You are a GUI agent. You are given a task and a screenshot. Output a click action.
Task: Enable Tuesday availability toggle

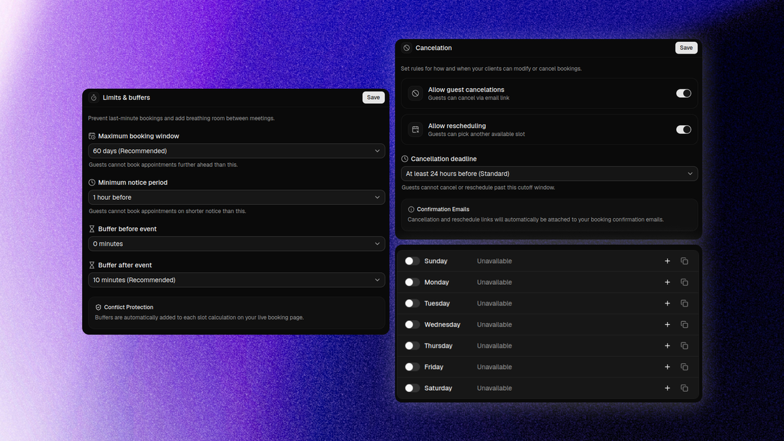tap(412, 303)
